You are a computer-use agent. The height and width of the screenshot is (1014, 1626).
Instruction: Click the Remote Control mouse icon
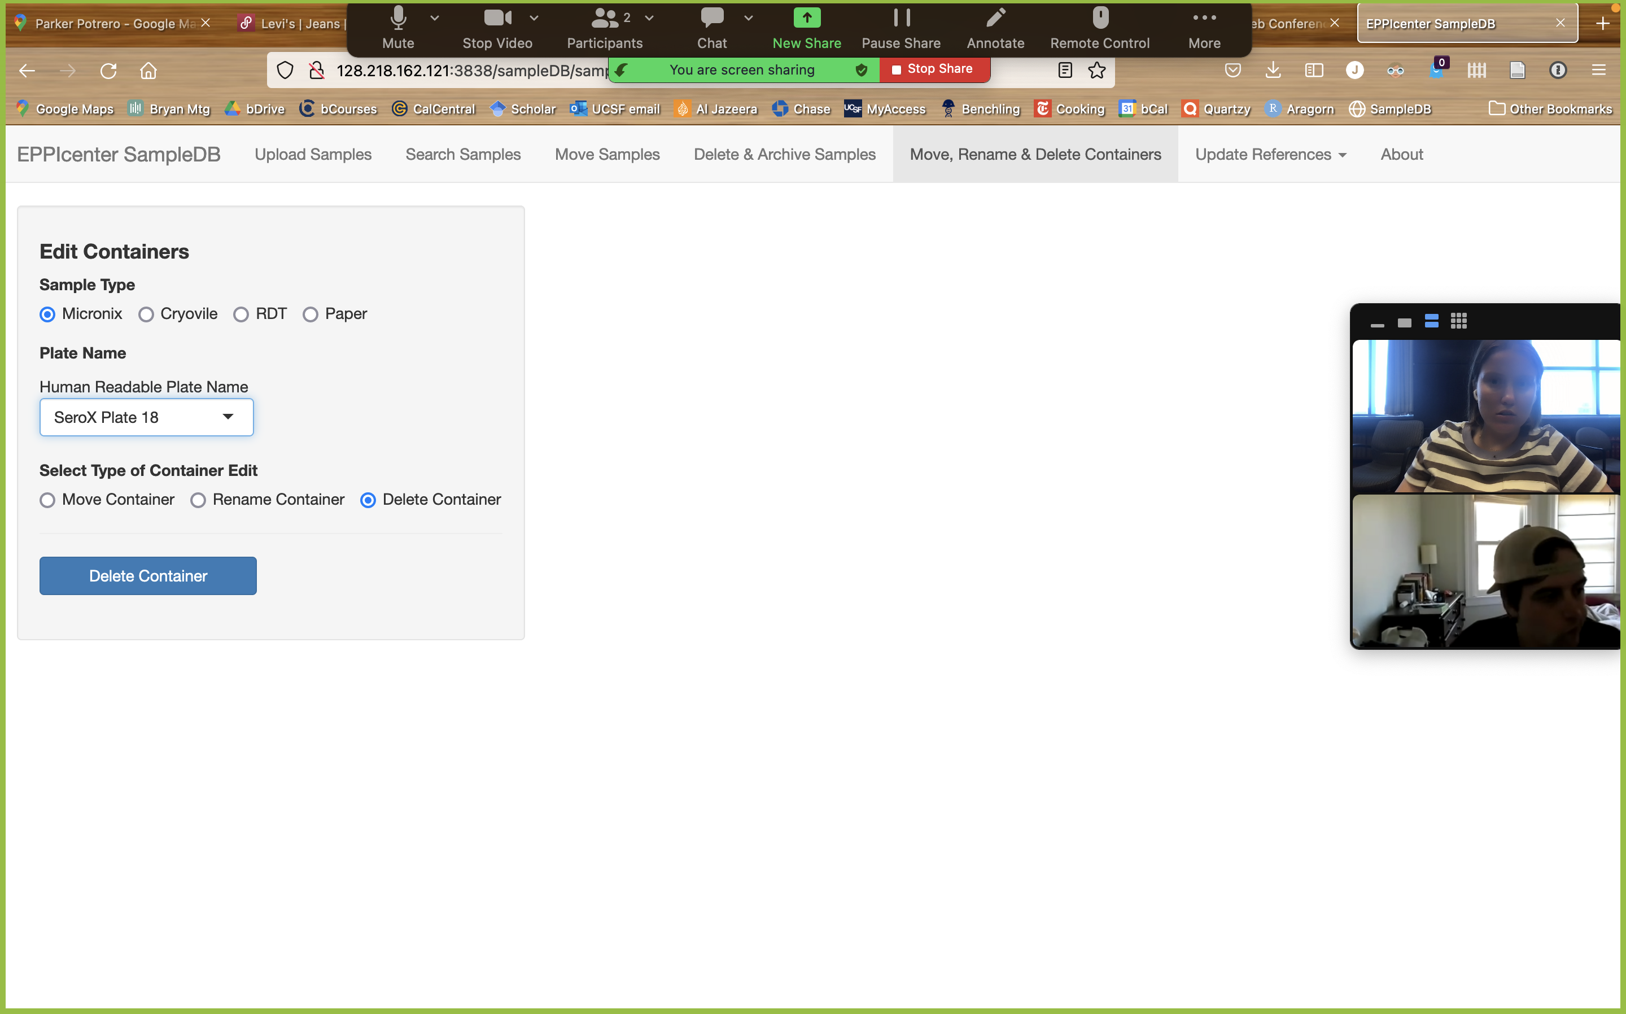[x=1100, y=18]
